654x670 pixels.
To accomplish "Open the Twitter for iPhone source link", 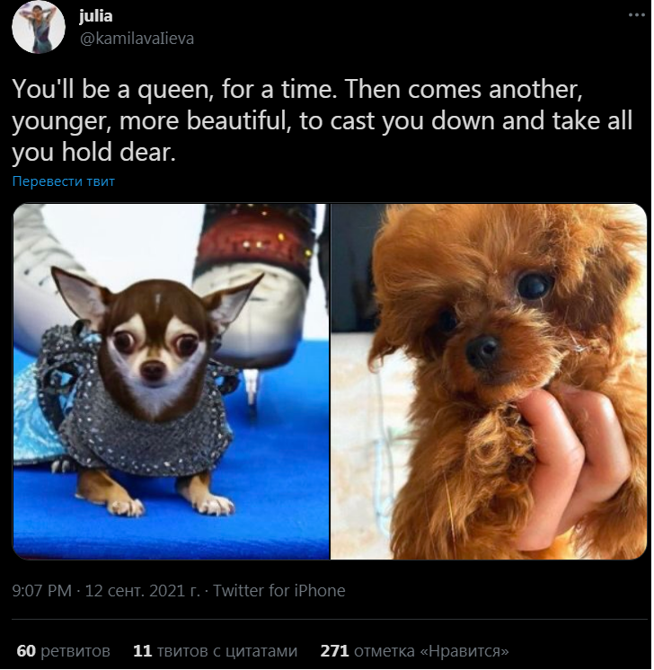I will tap(279, 591).
